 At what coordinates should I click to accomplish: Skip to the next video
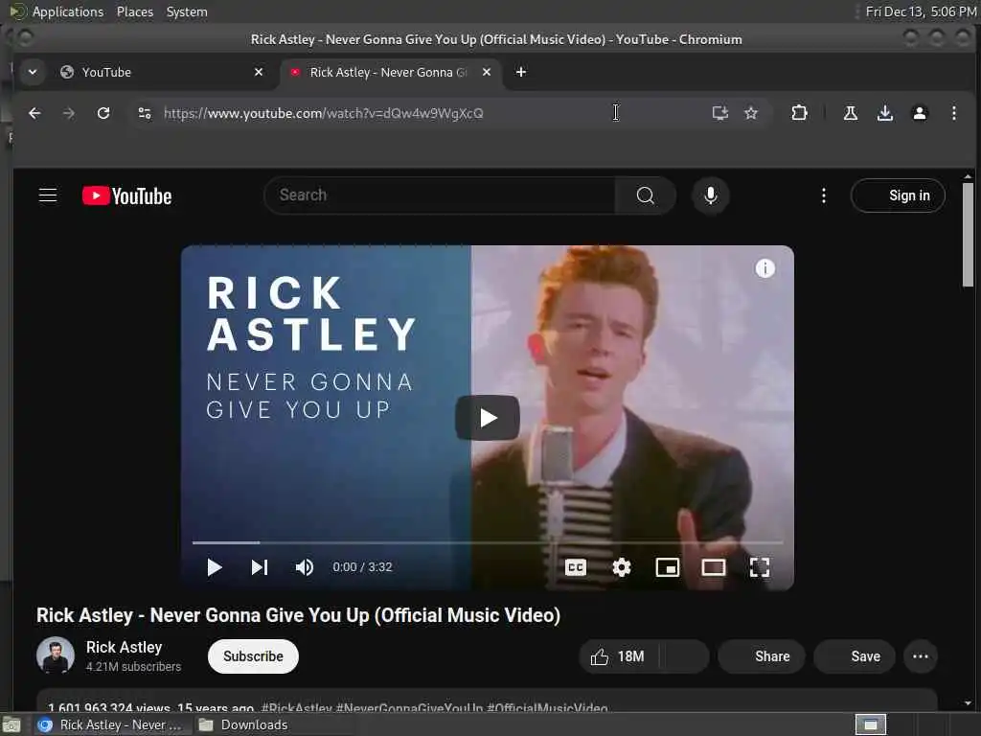click(x=259, y=567)
